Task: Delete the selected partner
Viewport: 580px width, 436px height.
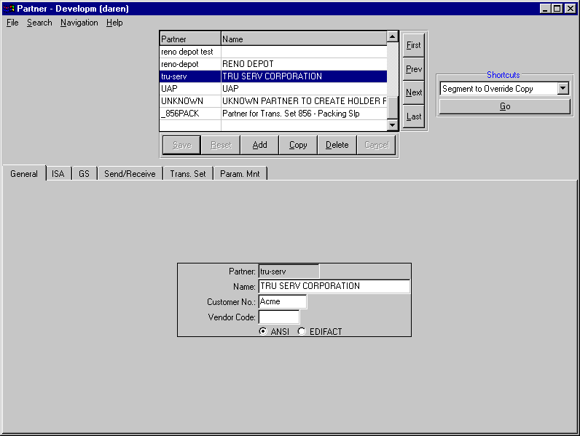Action: click(337, 145)
